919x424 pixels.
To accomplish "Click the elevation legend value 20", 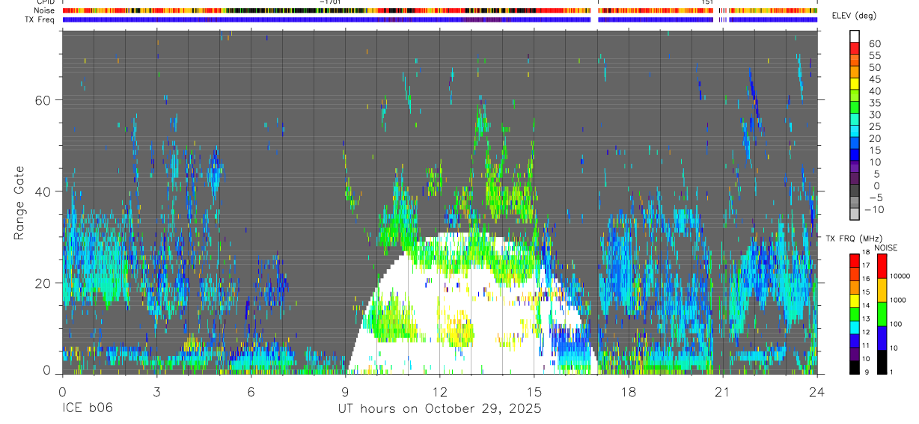I will click(x=873, y=138).
